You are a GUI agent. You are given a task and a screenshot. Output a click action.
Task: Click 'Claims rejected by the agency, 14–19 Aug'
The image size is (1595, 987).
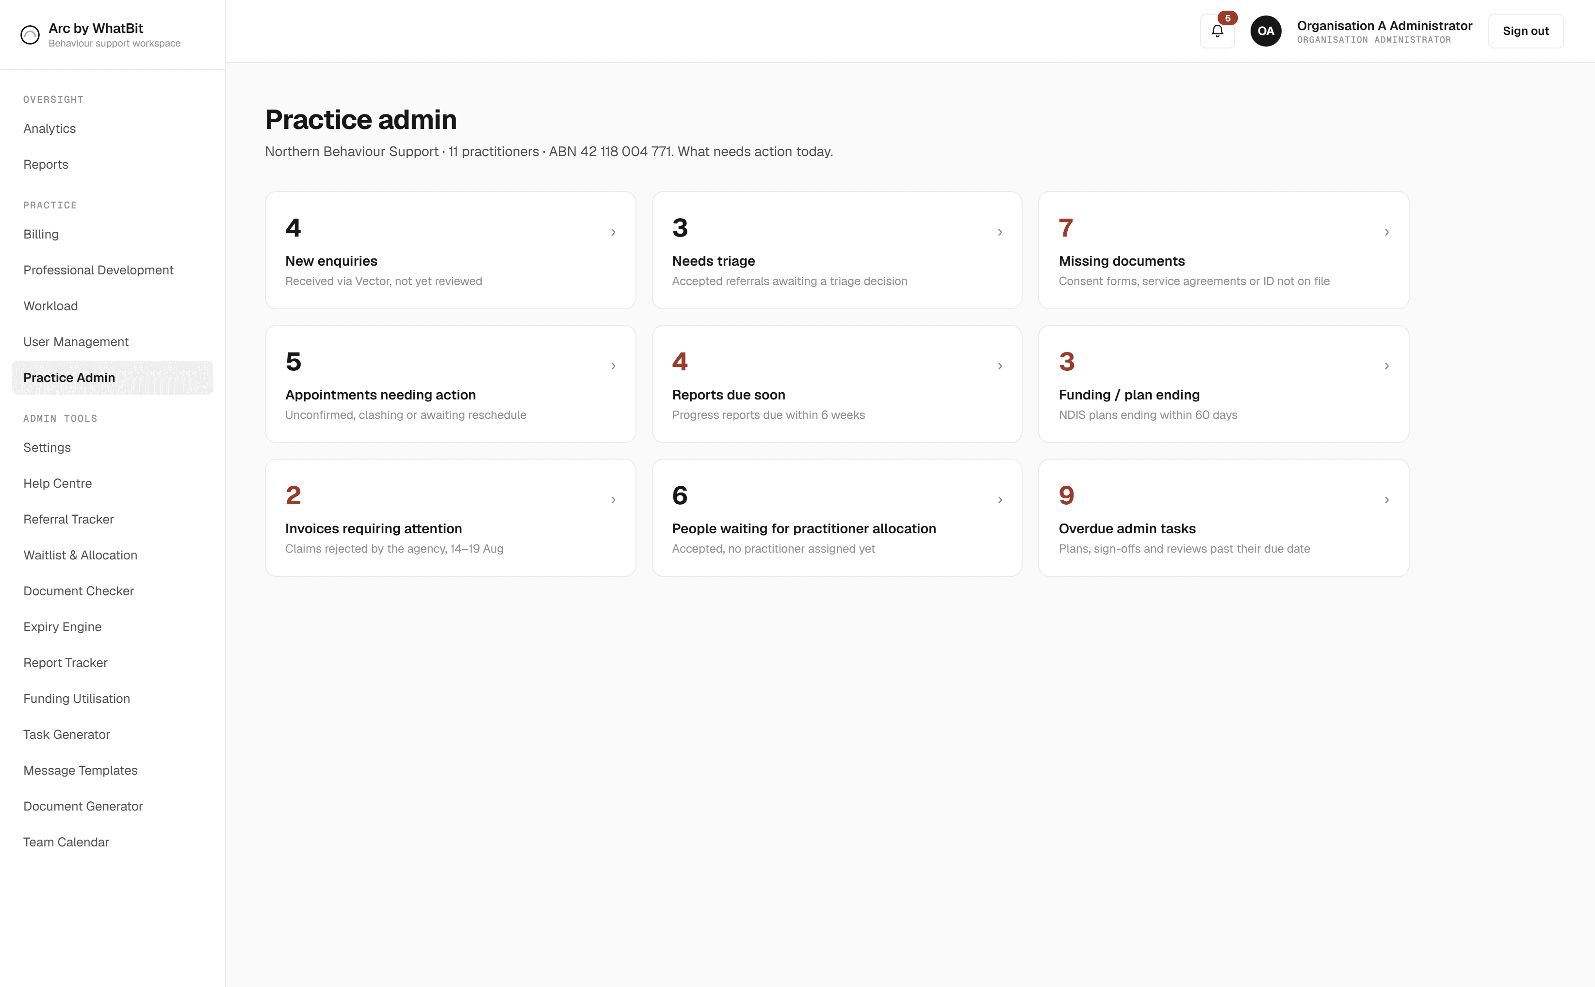point(394,549)
